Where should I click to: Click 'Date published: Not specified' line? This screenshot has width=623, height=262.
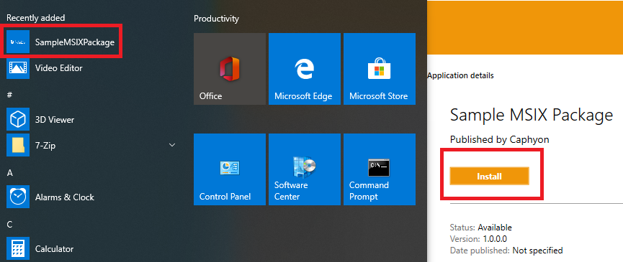coord(506,250)
